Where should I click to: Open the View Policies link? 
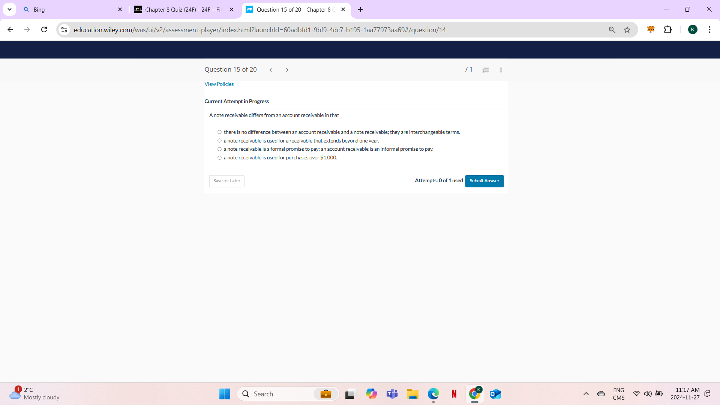click(219, 84)
